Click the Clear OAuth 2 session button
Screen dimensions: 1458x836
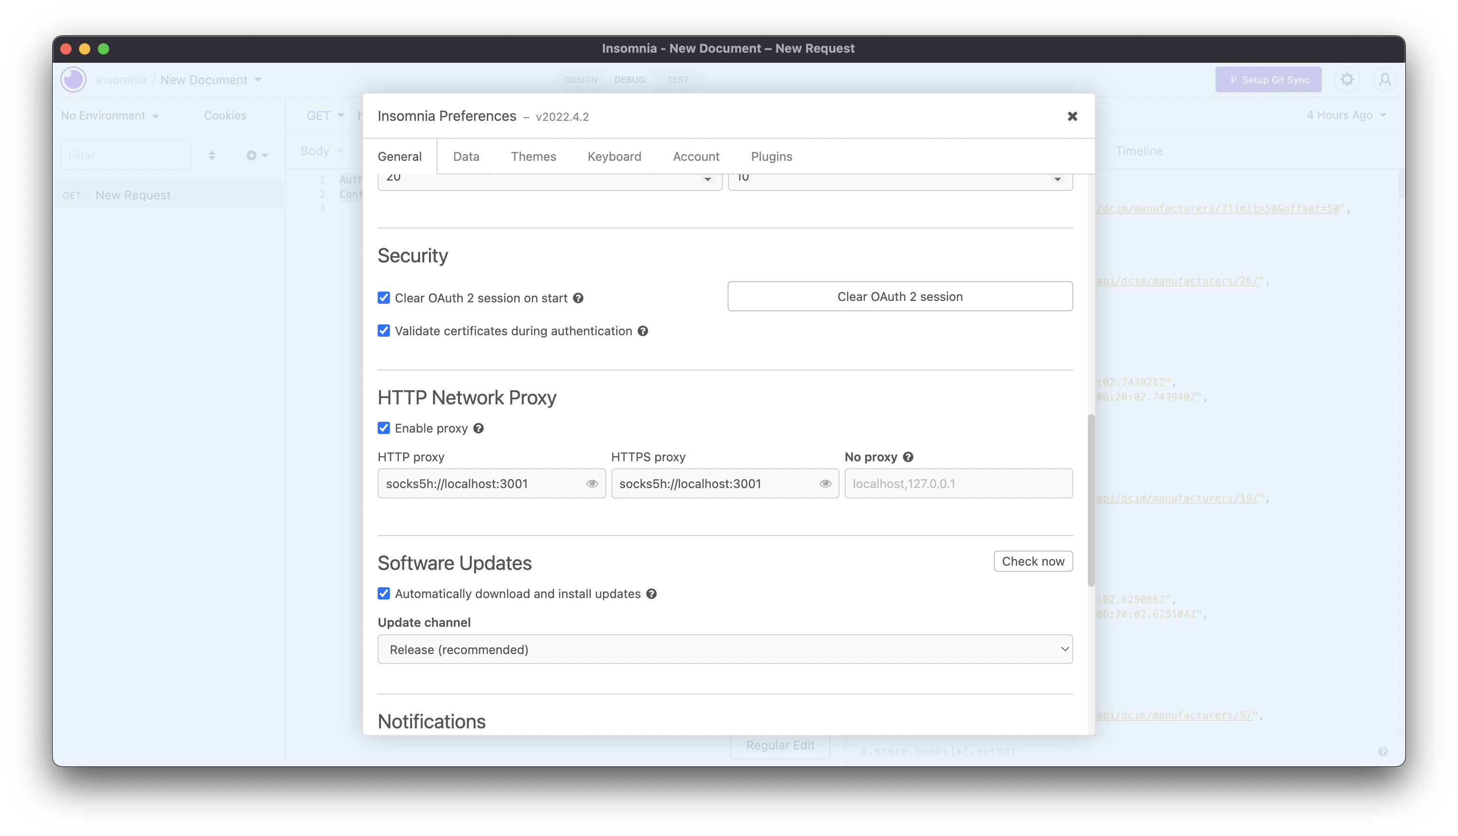click(899, 296)
